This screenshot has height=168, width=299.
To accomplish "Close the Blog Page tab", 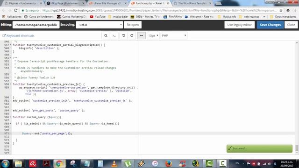I will (x=83, y=3).
